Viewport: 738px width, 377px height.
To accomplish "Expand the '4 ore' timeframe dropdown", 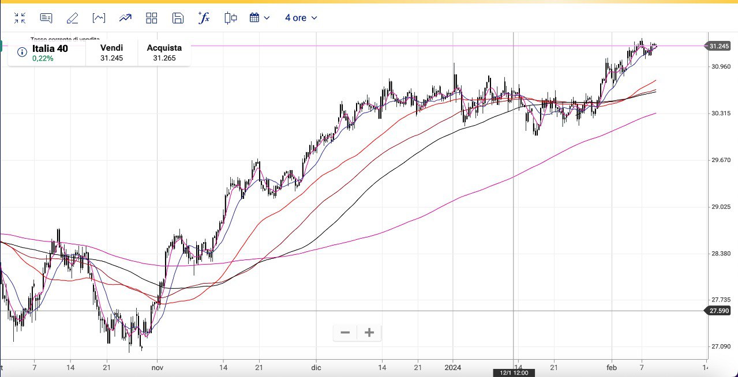I will click(301, 18).
